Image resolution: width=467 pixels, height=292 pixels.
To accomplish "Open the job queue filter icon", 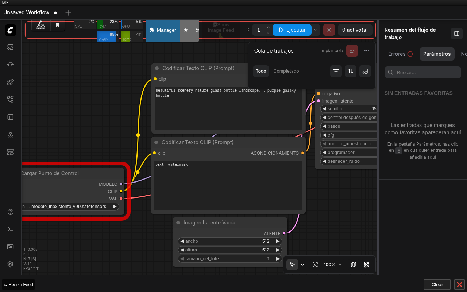I will (x=336, y=71).
